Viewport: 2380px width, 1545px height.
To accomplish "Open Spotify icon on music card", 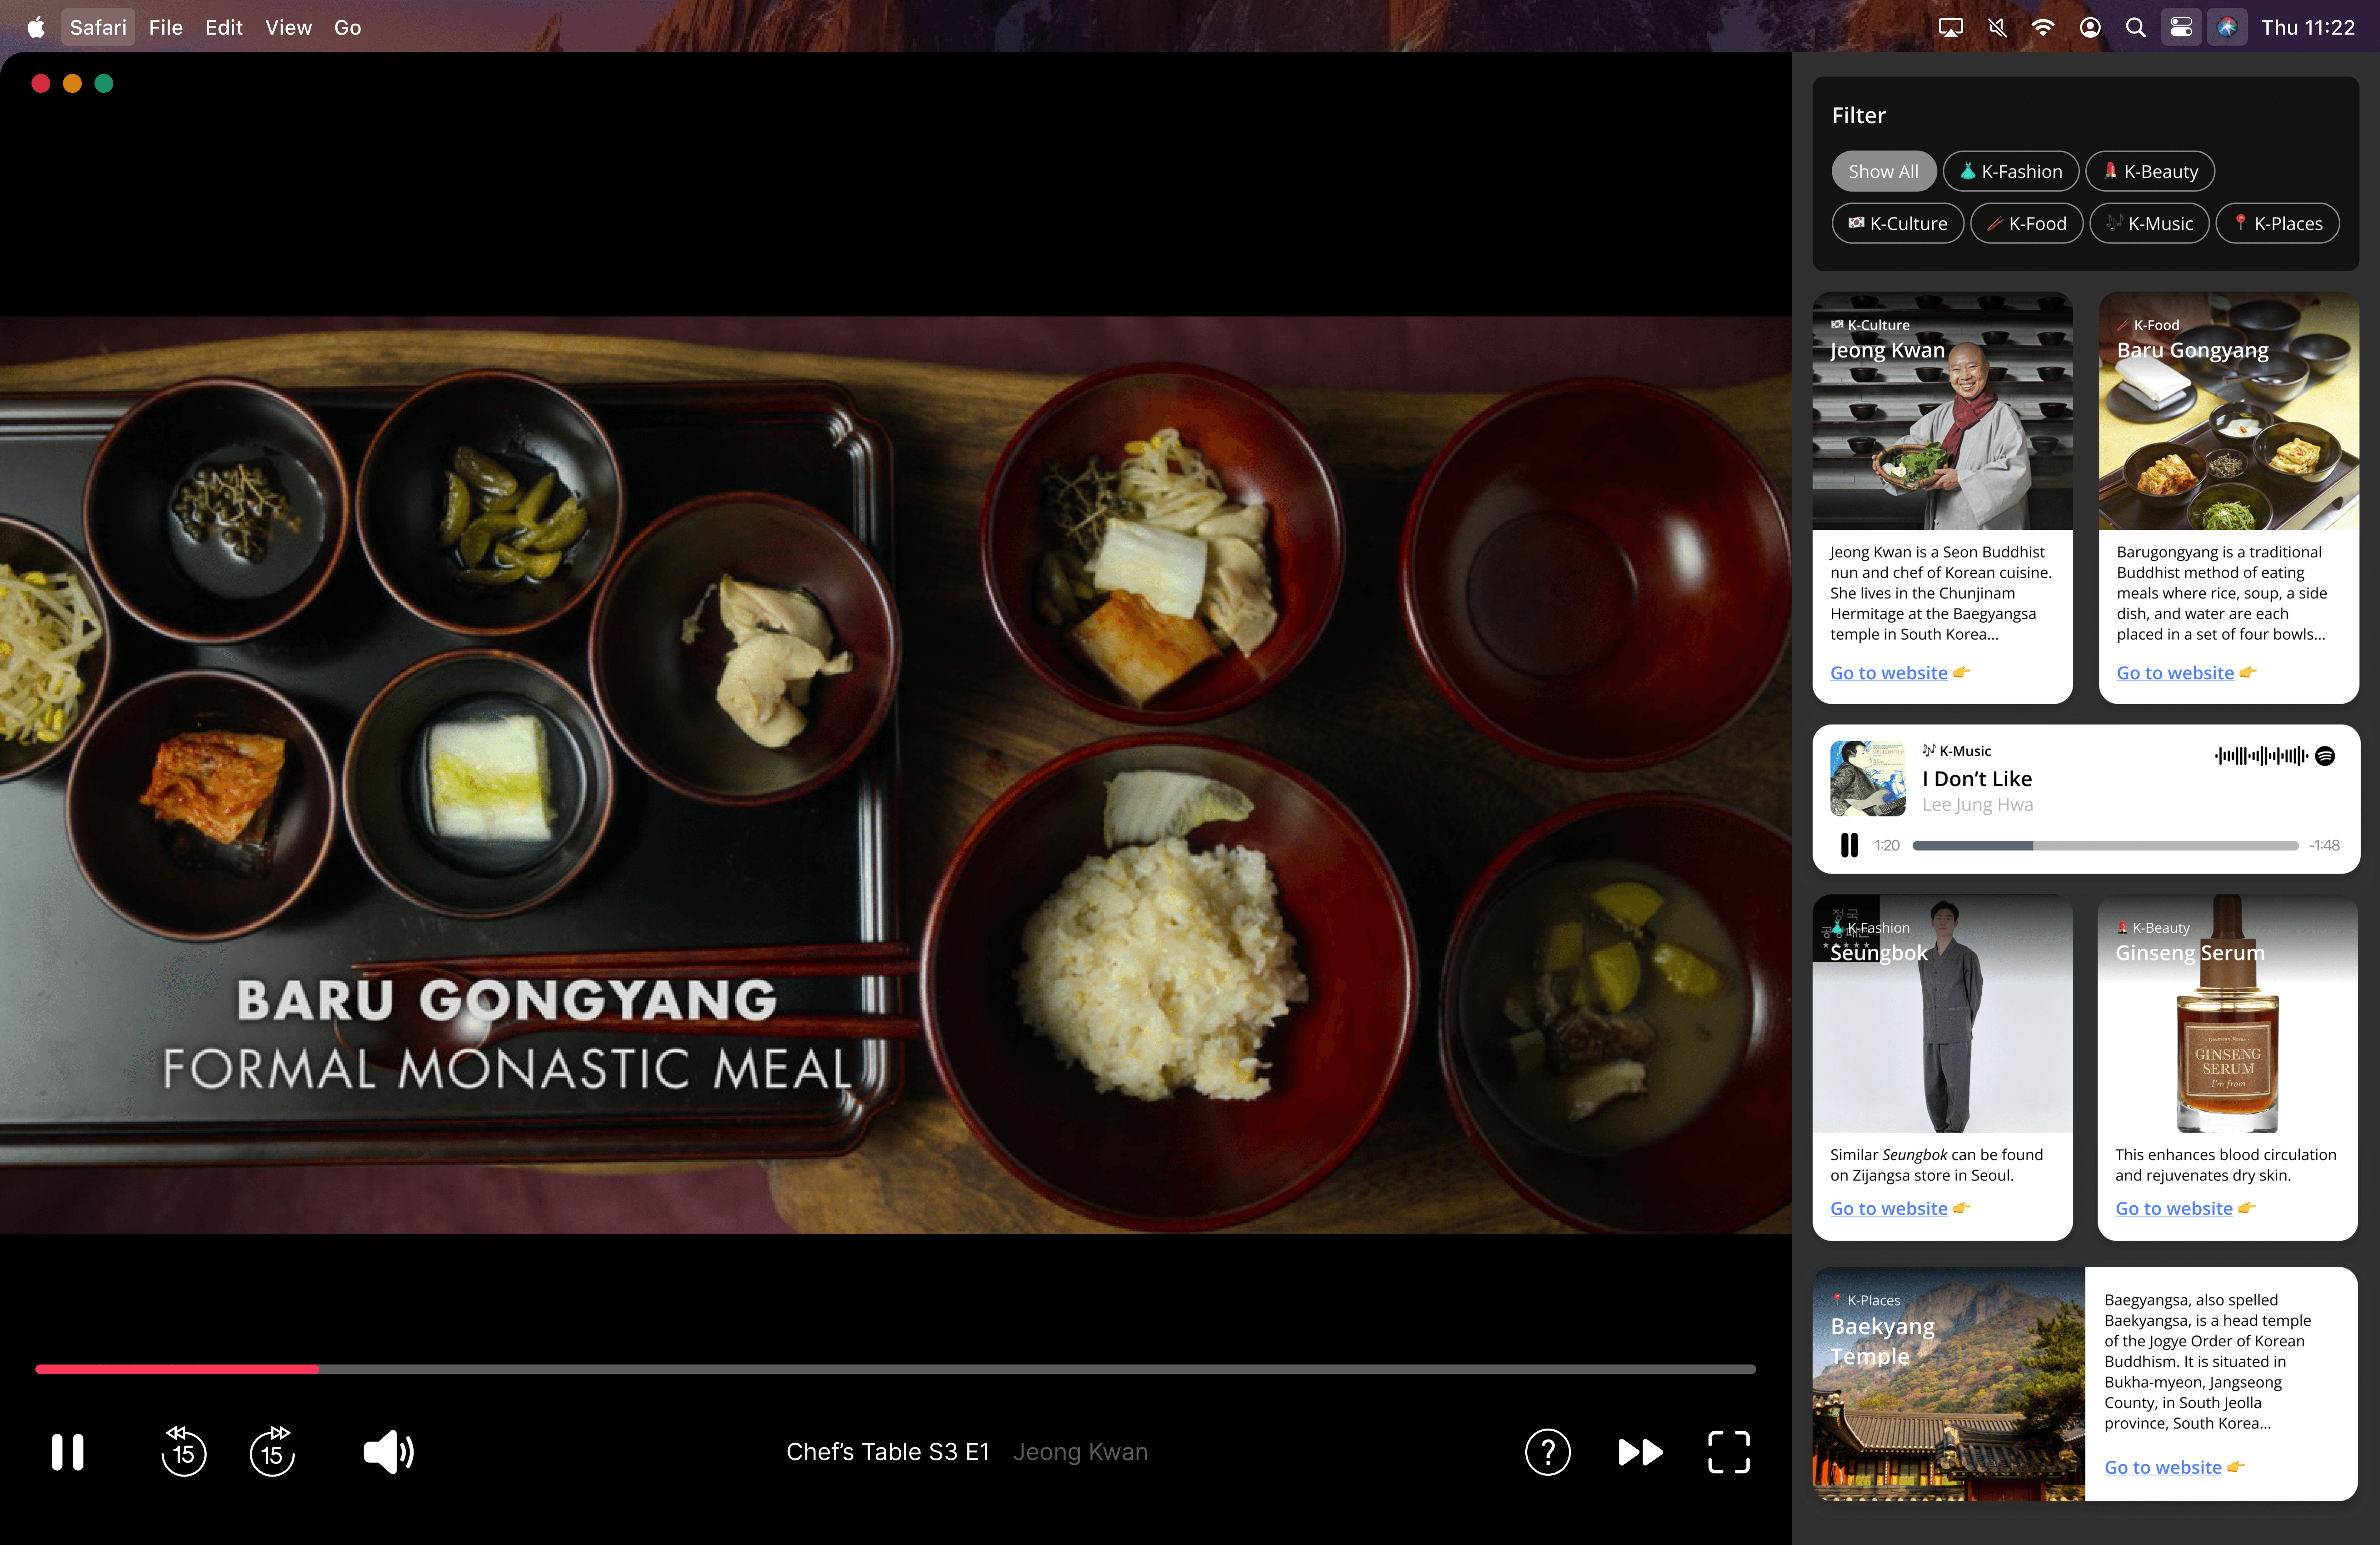I will point(2325,756).
